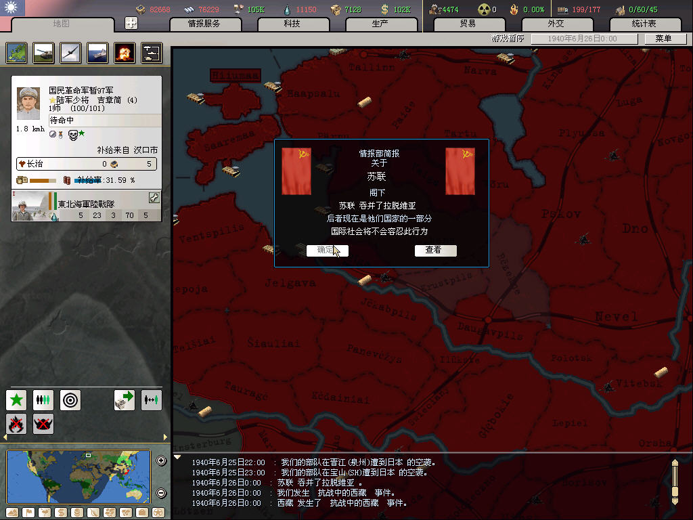Show land units via tank icon

point(43,53)
